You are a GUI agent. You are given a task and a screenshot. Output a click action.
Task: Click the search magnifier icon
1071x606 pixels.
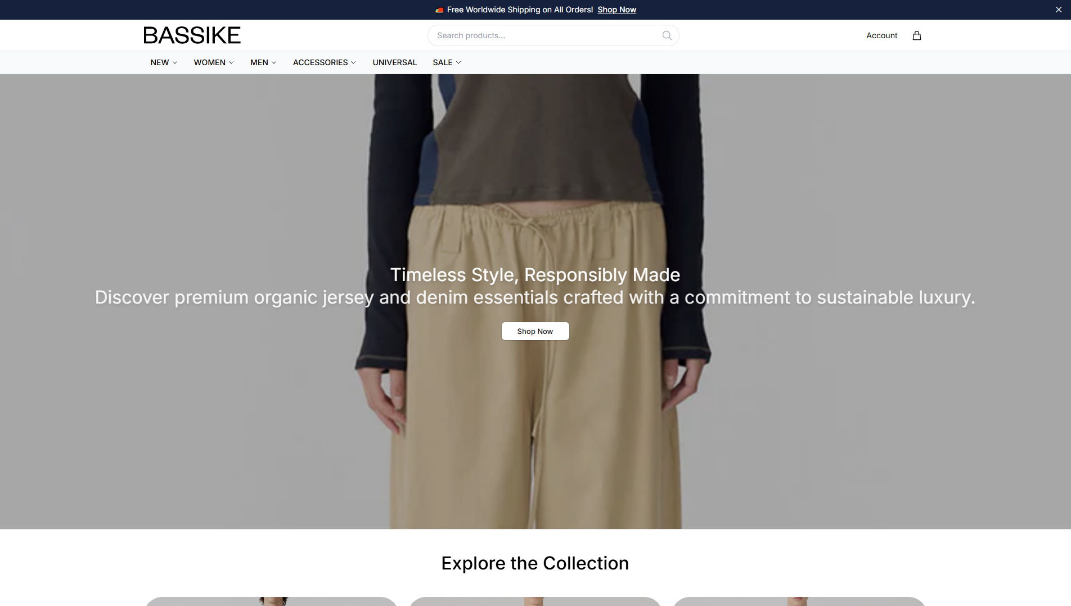667,35
